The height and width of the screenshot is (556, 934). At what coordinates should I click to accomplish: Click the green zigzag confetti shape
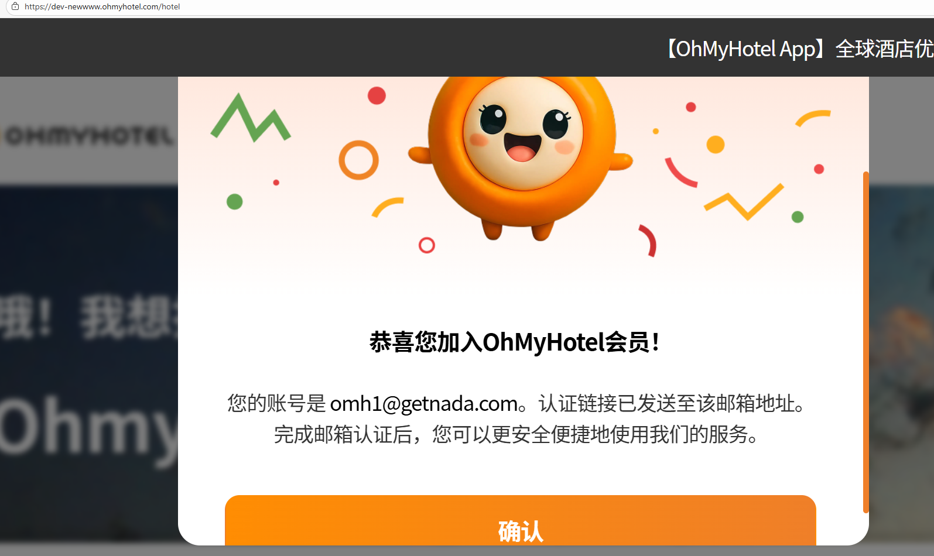[x=251, y=118]
